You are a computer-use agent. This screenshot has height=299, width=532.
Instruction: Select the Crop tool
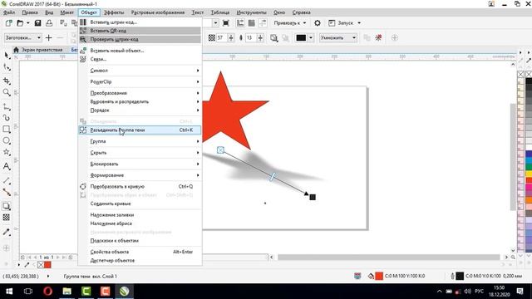[x=7, y=81]
